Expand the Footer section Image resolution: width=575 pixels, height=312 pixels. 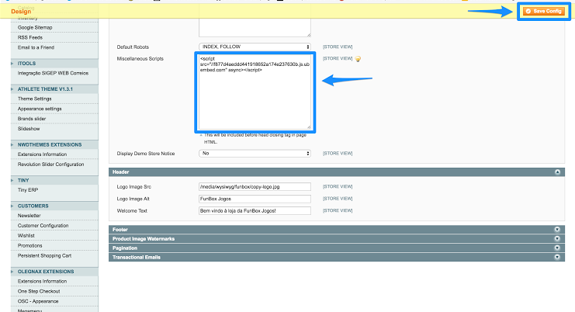pyautogui.click(x=556, y=229)
